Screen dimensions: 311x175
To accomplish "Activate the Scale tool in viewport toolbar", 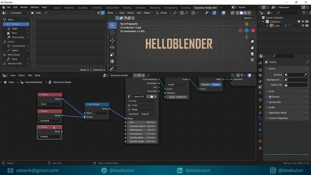I will point(112,54).
